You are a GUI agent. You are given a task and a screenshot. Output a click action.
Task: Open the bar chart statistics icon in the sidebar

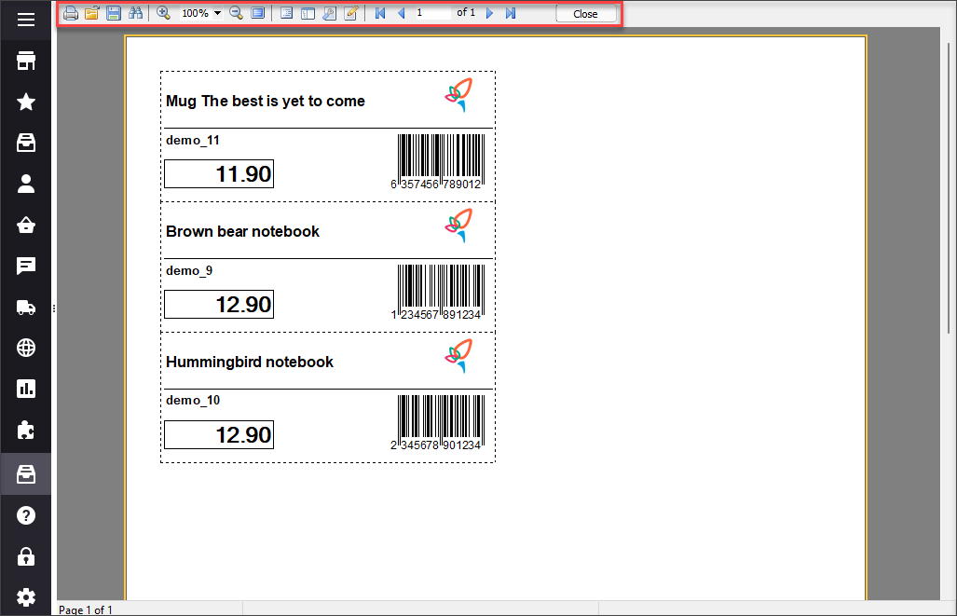point(26,389)
